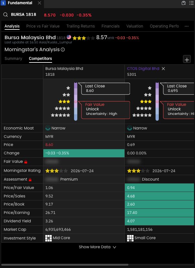Open the CTOS Digital Bhd link
This screenshot has width=195, height=268.
(x=143, y=69)
